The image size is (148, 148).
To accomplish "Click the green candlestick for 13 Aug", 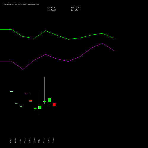I will [x=40, y=107].
